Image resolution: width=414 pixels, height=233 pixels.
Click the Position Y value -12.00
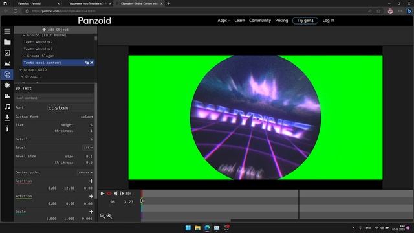coord(68,188)
